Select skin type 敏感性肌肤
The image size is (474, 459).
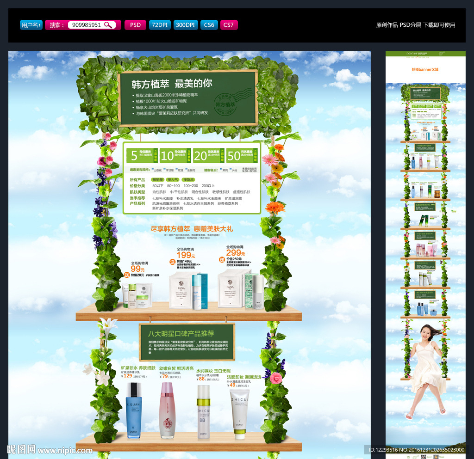(x=221, y=192)
